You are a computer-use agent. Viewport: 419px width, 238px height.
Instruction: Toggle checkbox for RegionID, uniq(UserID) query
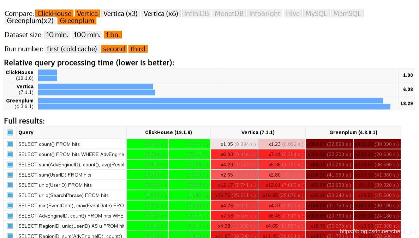(10, 226)
